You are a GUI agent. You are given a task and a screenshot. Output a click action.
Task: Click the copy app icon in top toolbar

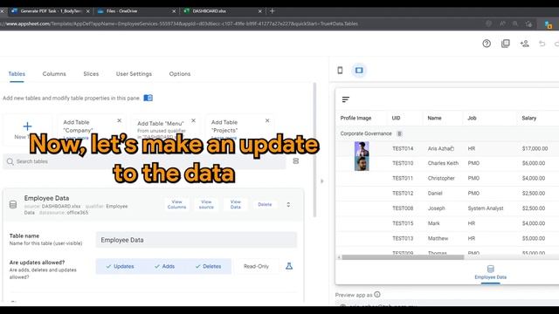click(x=505, y=44)
